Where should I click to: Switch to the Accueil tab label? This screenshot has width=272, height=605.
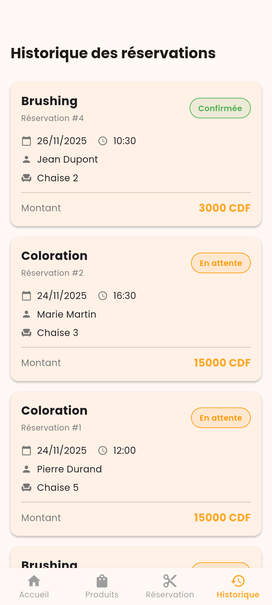click(34, 595)
